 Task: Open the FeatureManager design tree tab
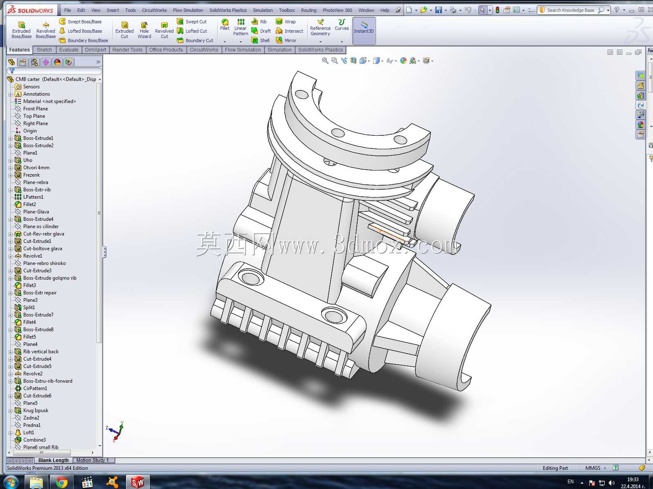(11, 62)
